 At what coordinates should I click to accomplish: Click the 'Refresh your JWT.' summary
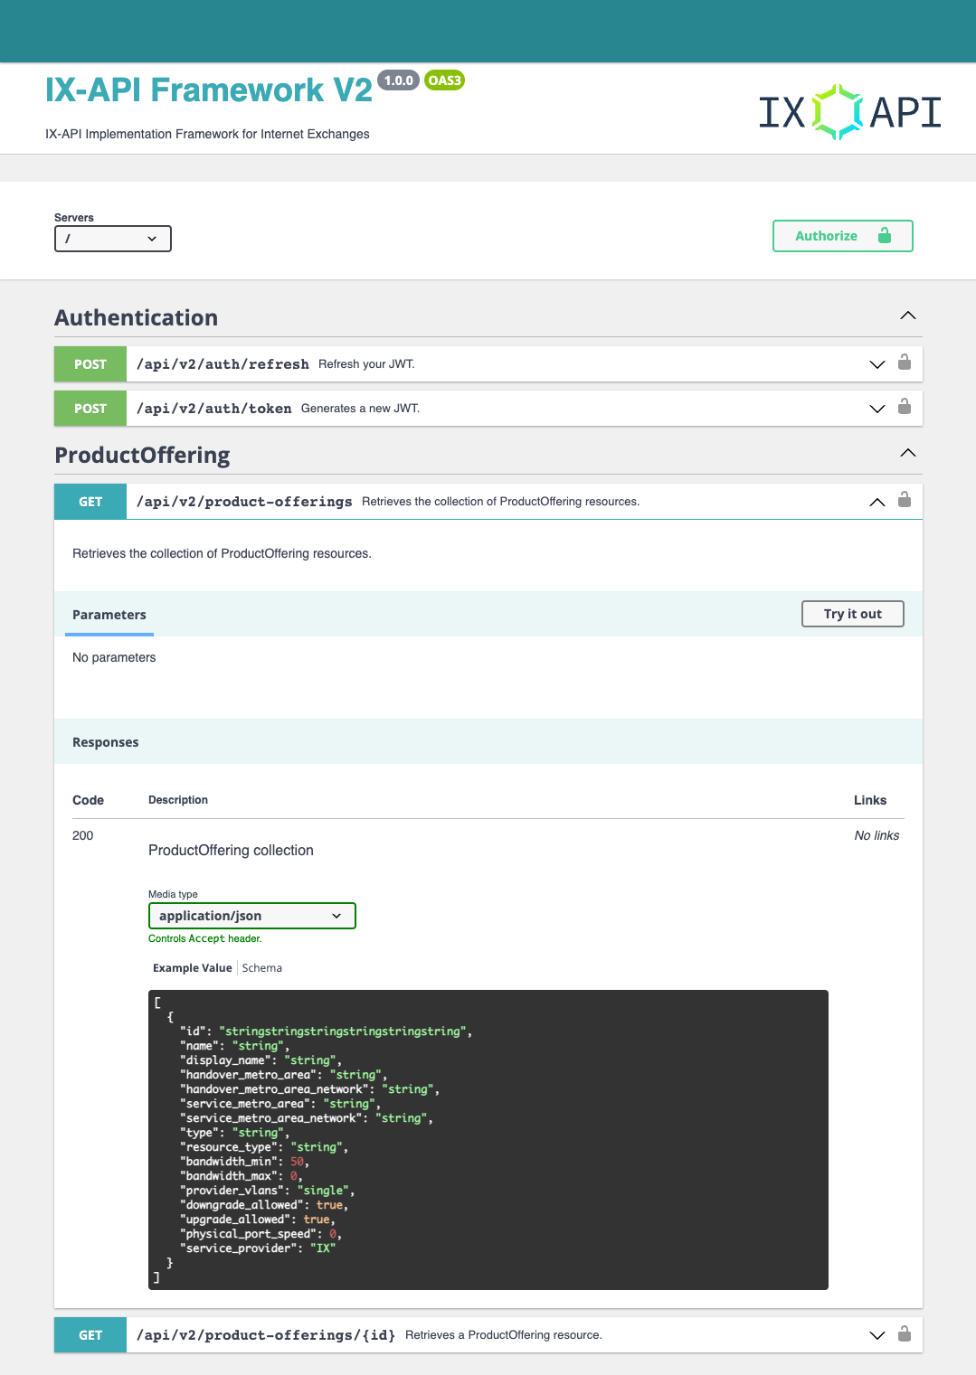tap(366, 364)
